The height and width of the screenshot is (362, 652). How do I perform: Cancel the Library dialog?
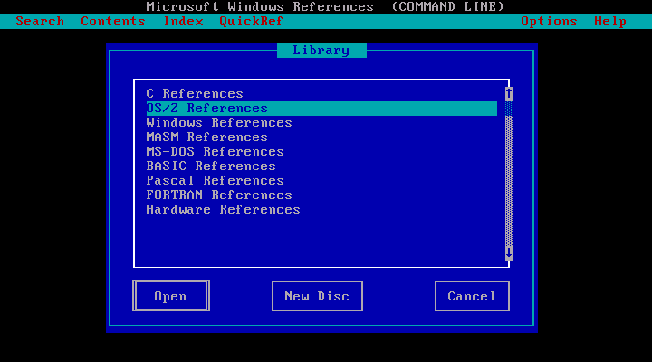(472, 296)
